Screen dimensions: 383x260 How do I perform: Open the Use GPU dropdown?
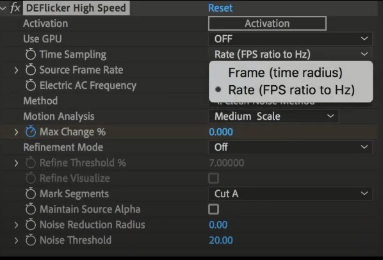click(290, 39)
